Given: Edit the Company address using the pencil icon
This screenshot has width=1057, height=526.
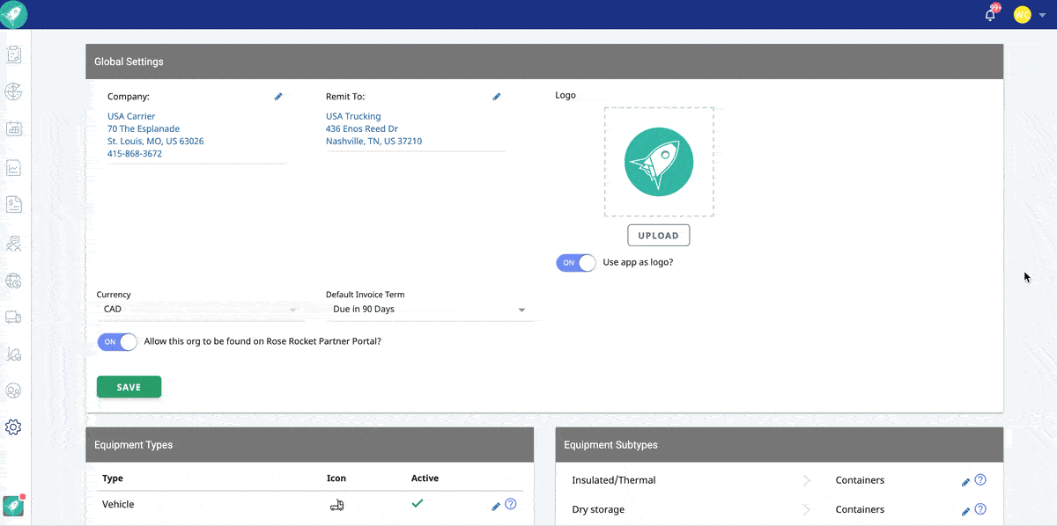Looking at the screenshot, I should [x=278, y=96].
